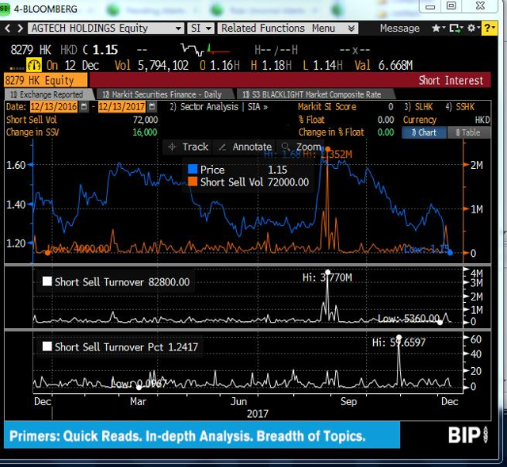Click the Short Sell Vol low marker
The height and width of the screenshot is (467, 507).
(x=48, y=253)
